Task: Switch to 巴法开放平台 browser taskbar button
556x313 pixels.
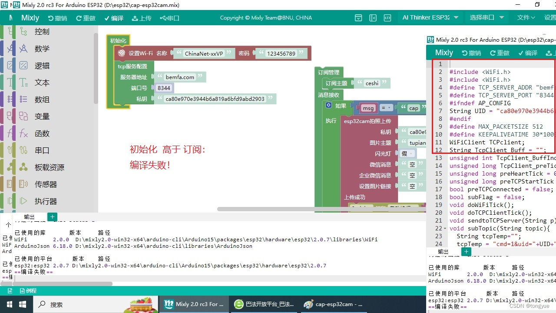Action: tap(264, 304)
